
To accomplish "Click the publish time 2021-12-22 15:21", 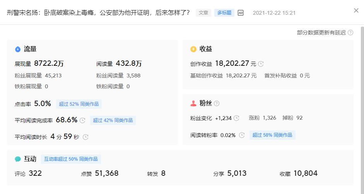I will coord(274,13).
